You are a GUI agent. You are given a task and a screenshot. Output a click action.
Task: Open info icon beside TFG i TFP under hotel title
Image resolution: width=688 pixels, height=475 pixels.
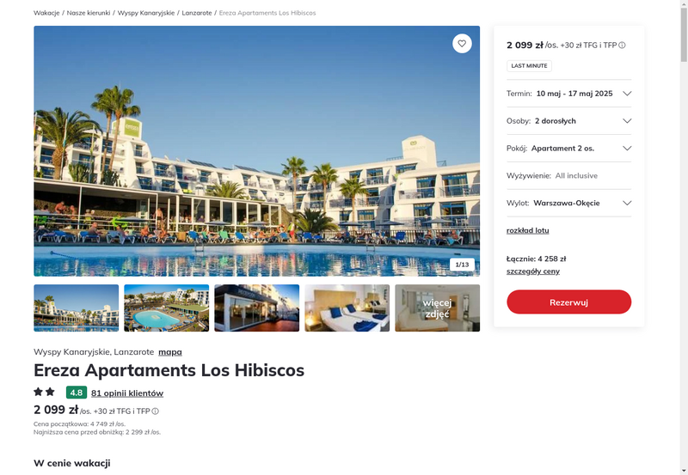tap(156, 411)
